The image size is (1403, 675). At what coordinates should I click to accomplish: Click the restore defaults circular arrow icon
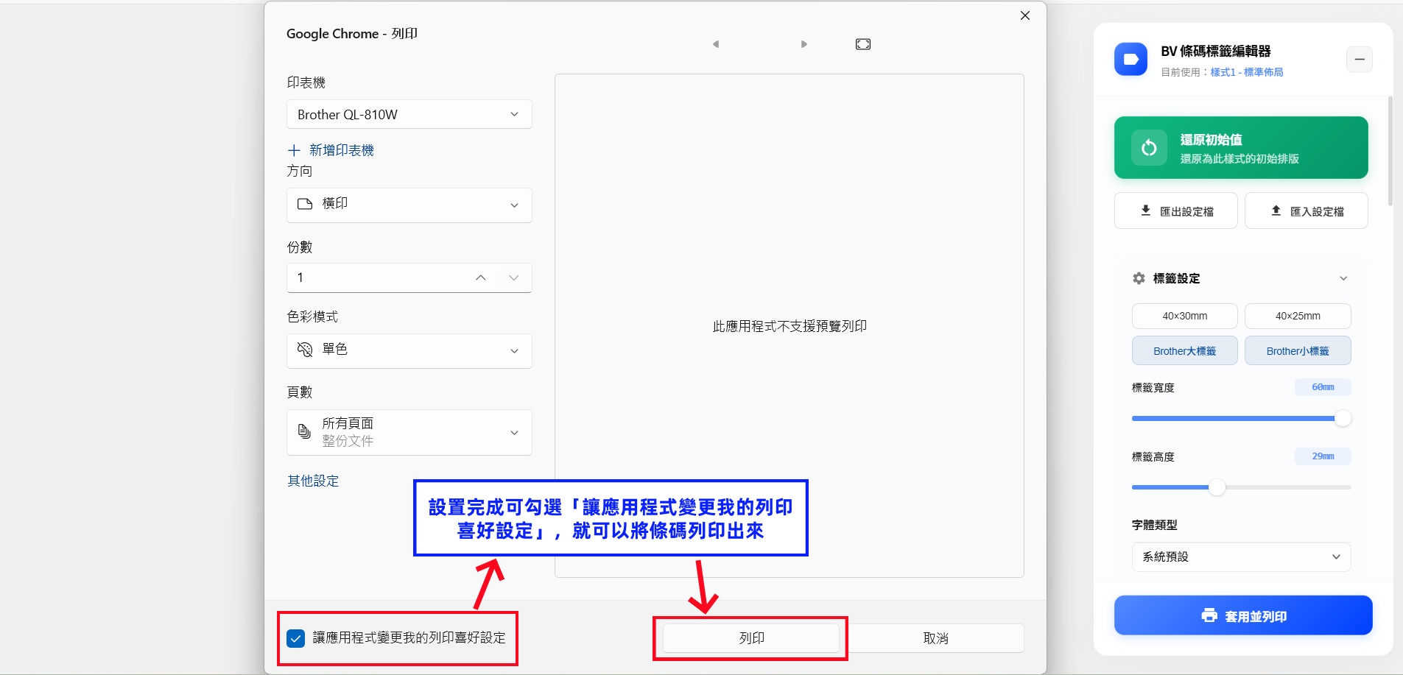click(1149, 148)
